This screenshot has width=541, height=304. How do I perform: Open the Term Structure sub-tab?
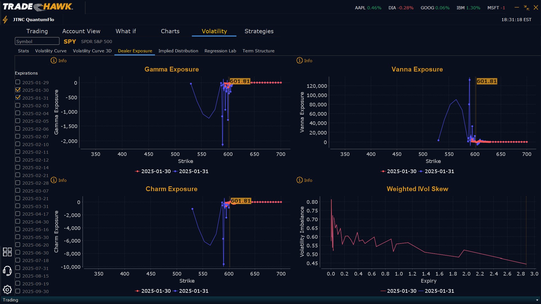click(258, 51)
